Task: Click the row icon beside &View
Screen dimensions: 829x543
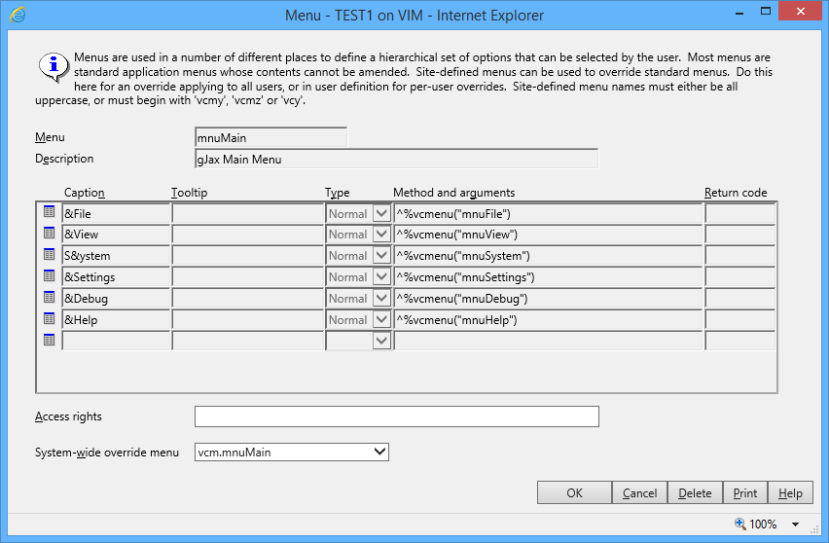Action: point(50,234)
